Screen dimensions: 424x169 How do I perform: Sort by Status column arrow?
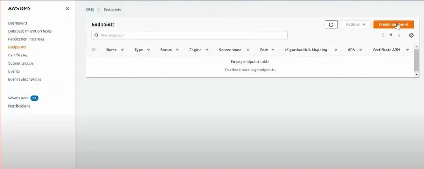pyautogui.click(x=177, y=50)
